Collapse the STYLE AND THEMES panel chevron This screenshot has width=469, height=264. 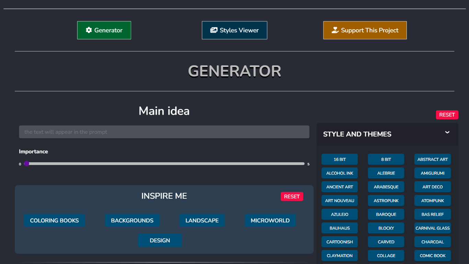click(x=447, y=132)
